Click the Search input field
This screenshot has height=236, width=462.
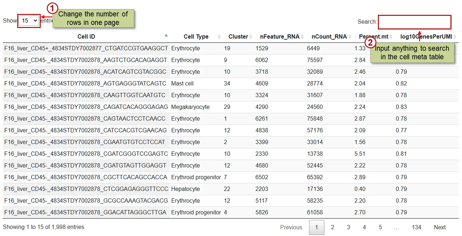(414, 22)
